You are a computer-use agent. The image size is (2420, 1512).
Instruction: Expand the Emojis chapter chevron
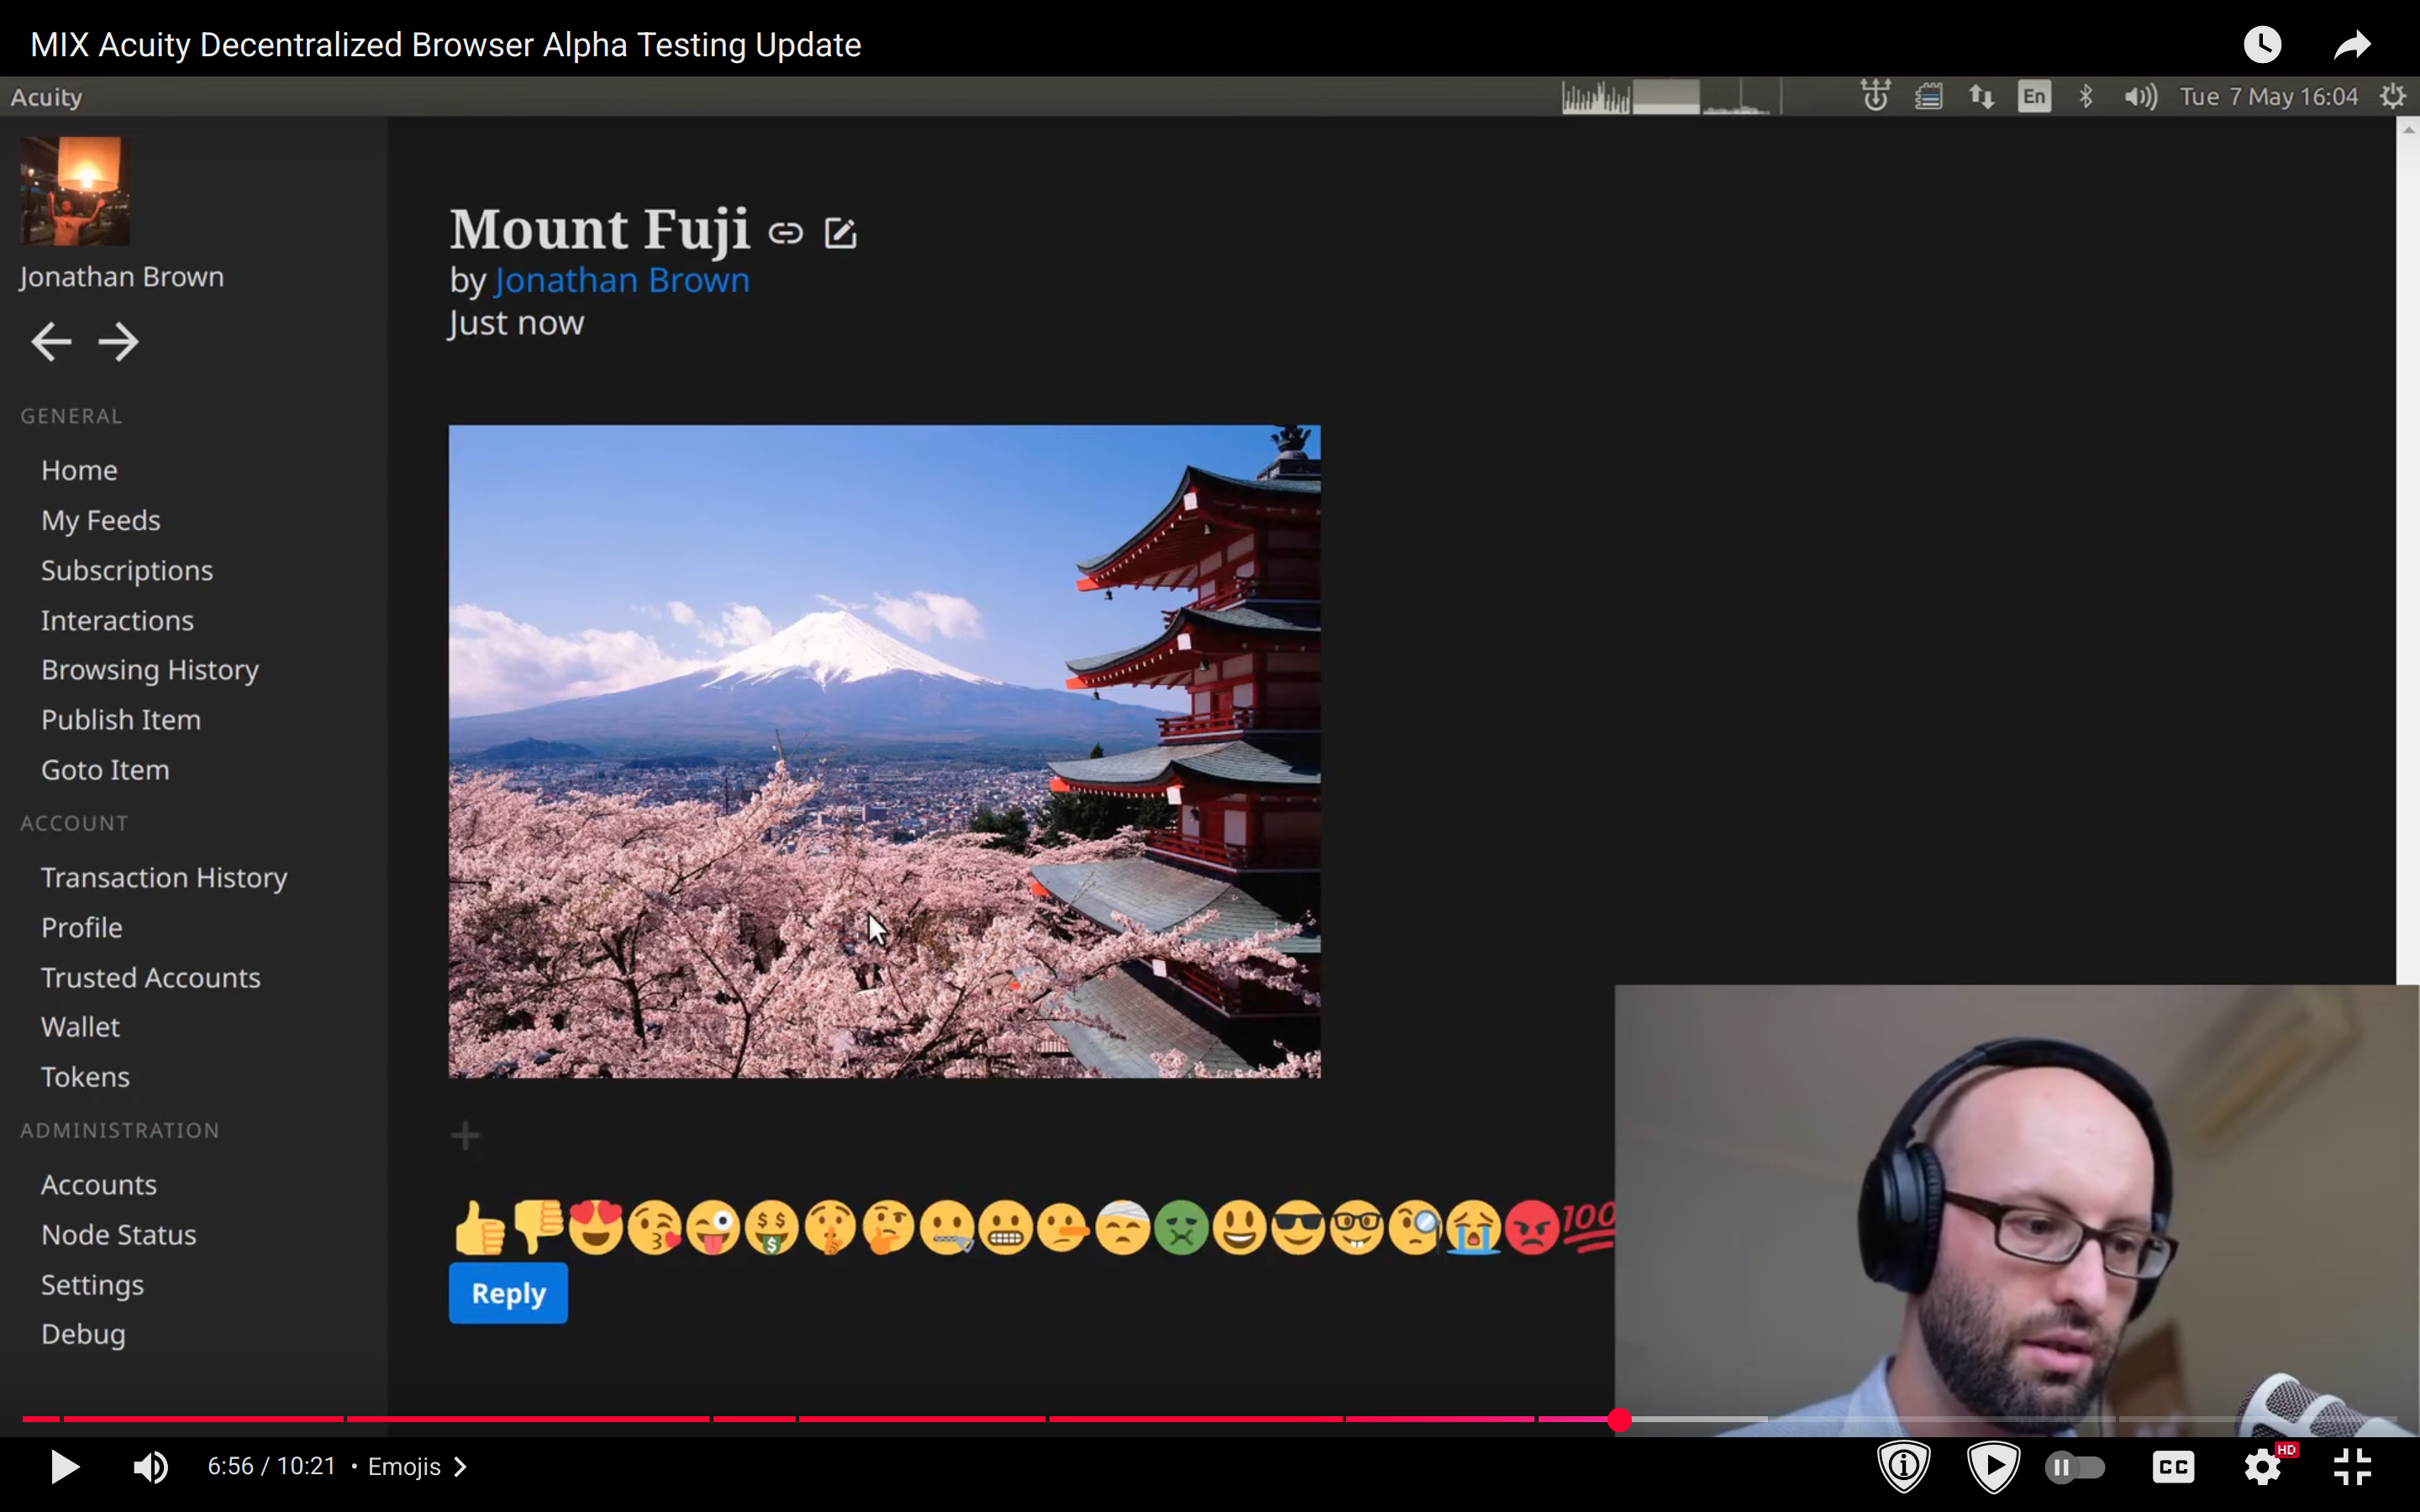point(460,1467)
